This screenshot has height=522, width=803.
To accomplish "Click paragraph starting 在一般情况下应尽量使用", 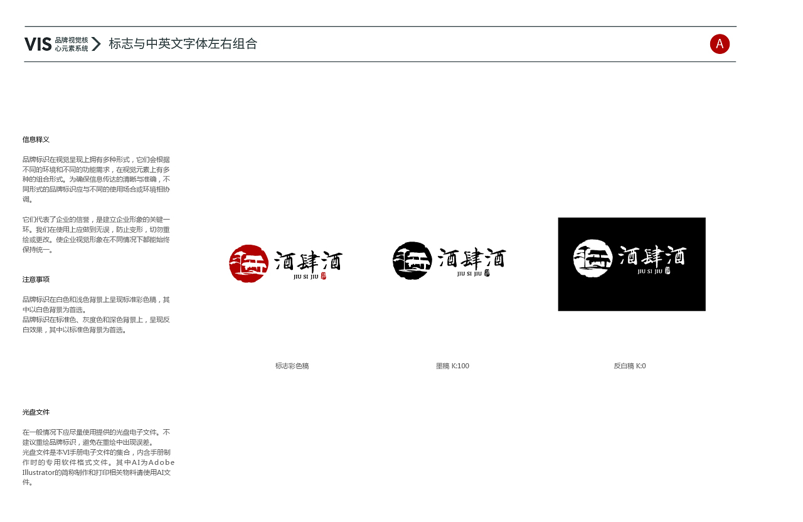I will [x=97, y=437].
